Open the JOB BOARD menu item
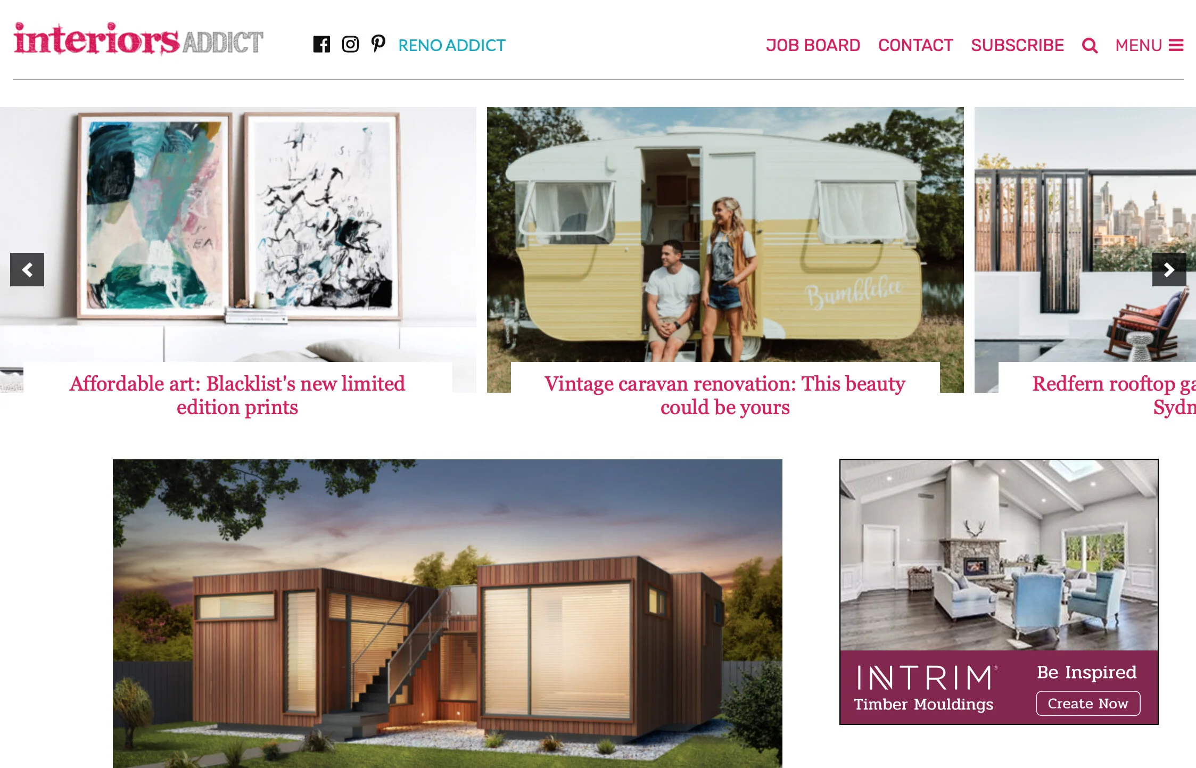1196x768 pixels. coord(813,45)
